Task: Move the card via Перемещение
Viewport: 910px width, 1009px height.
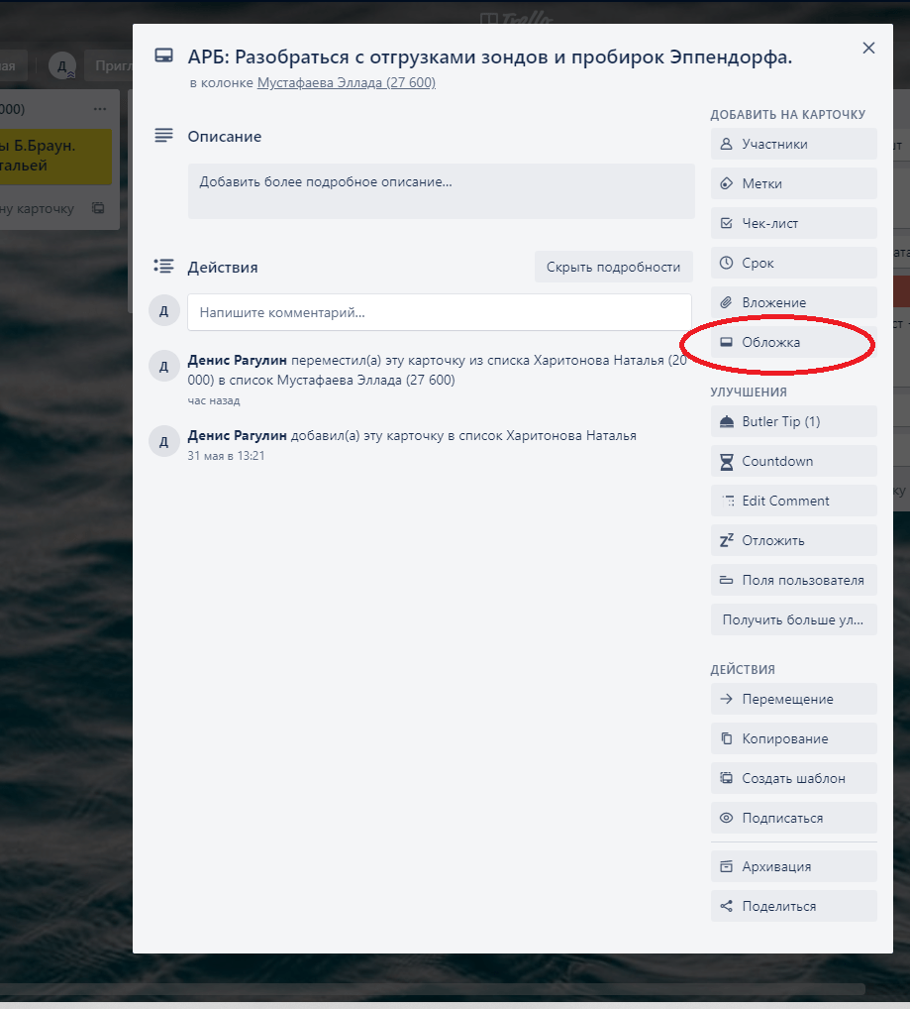Action: (x=792, y=699)
